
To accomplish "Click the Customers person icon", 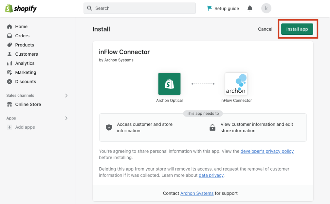I will point(9,54).
